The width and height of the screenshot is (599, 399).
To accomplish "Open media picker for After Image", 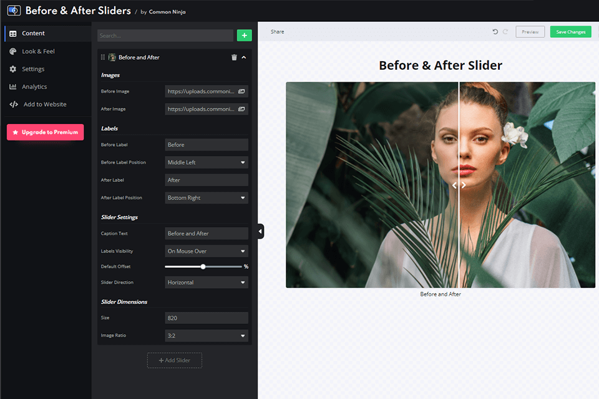I will (x=241, y=109).
